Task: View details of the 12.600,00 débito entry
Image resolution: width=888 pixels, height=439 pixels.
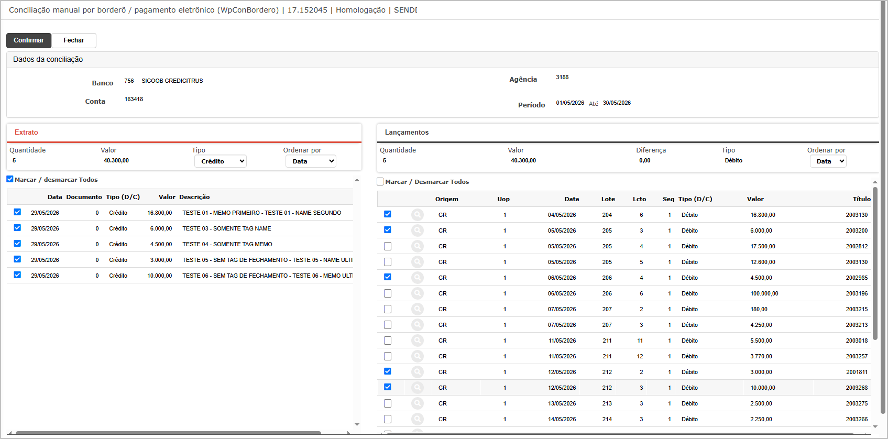Action: tap(417, 262)
